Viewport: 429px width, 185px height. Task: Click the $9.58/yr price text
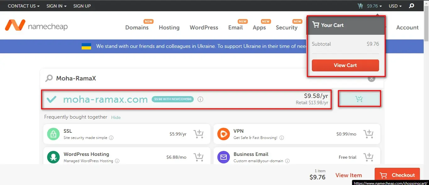pyautogui.click(x=316, y=96)
